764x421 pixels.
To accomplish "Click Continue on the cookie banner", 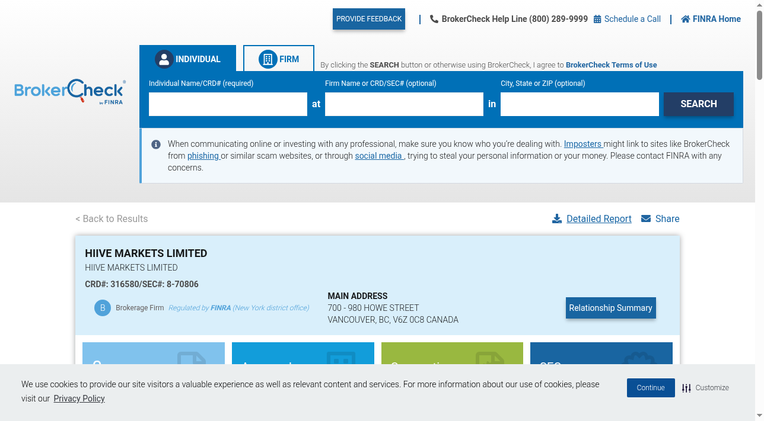I will (651, 388).
